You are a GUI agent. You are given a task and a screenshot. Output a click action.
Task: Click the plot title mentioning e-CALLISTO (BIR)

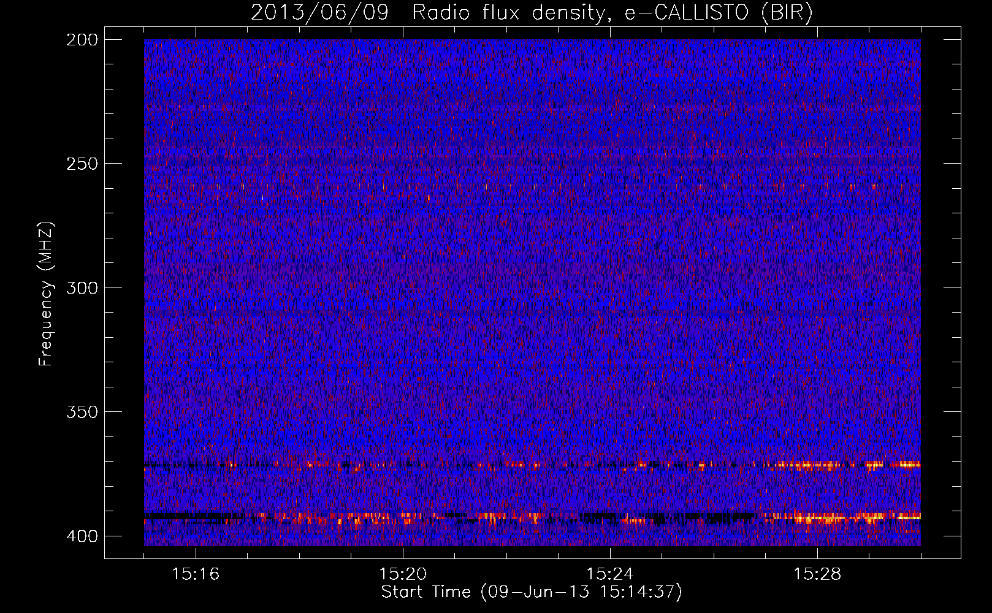pyautogui.click(x=532, y=13)
